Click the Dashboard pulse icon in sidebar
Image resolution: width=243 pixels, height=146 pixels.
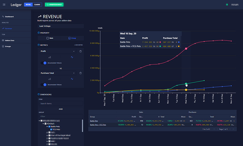click(3, 16)
